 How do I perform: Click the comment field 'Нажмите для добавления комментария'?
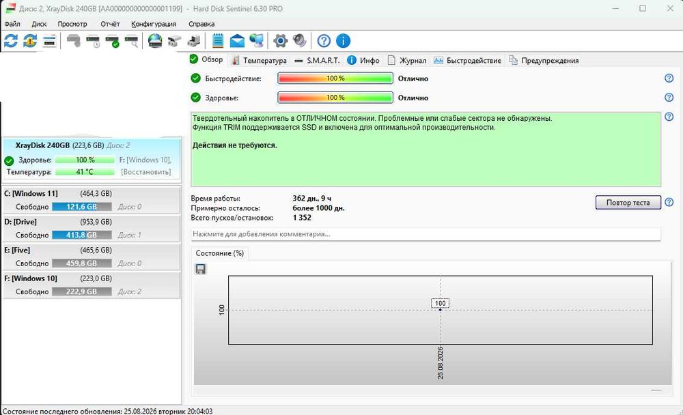click(426, 234)
